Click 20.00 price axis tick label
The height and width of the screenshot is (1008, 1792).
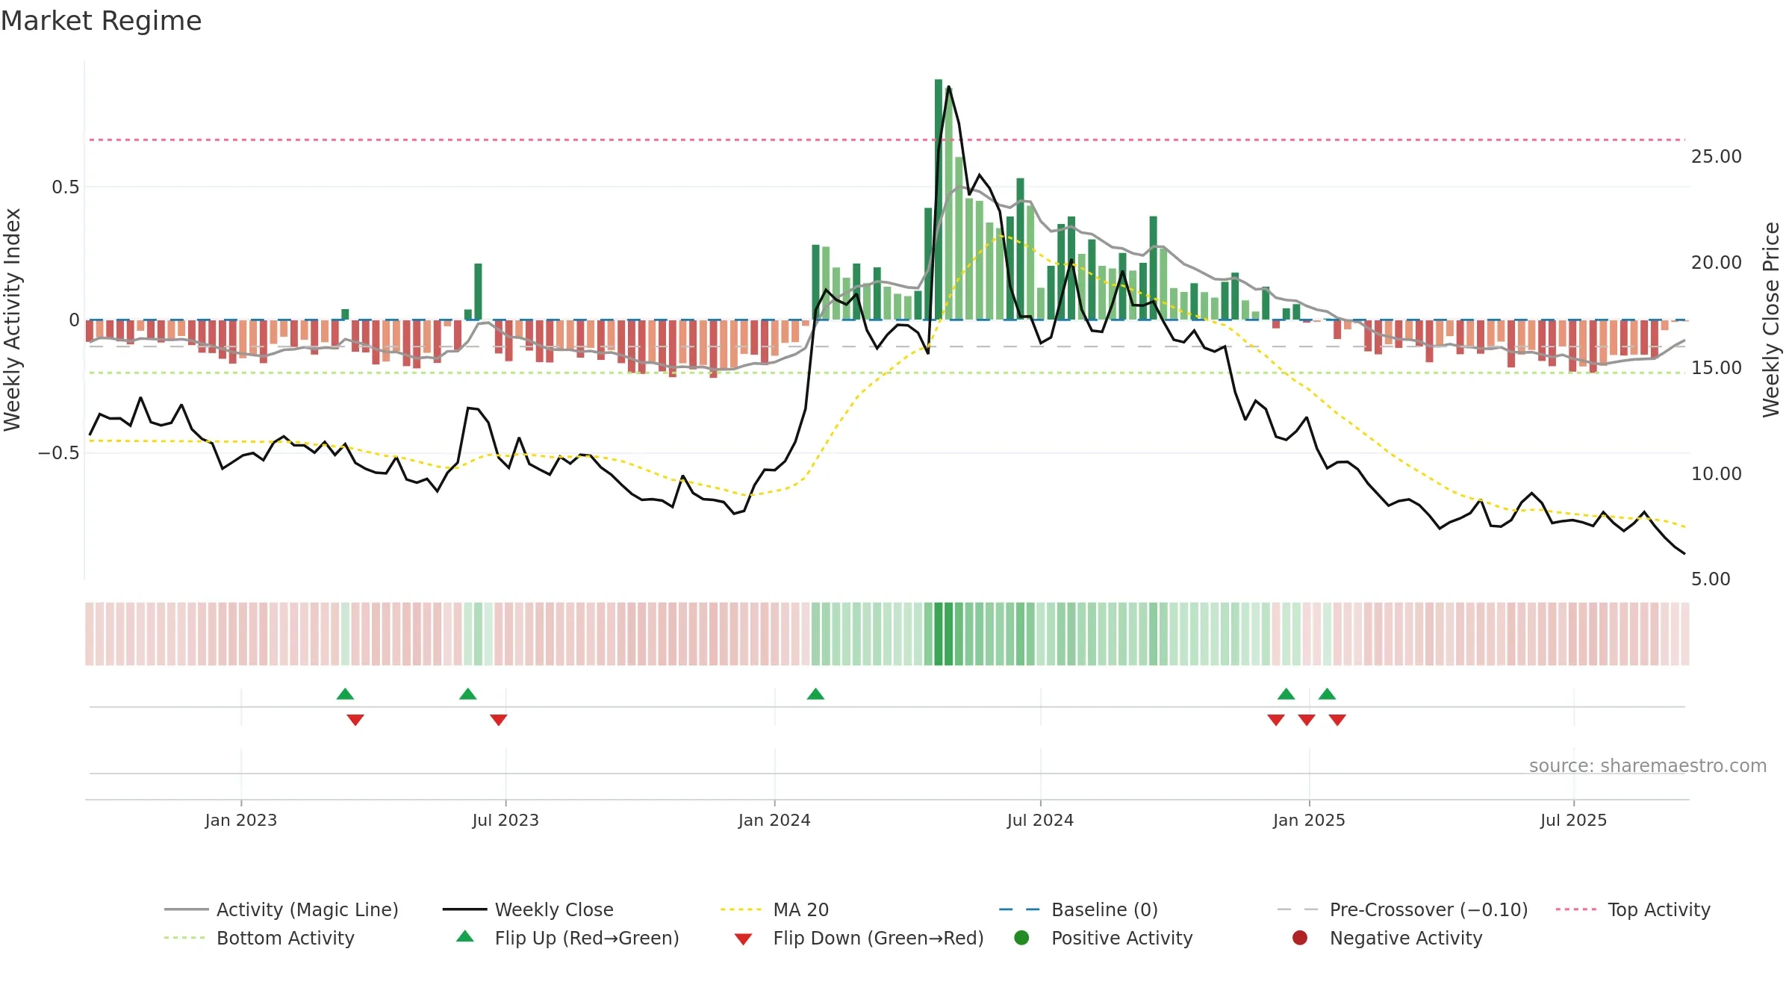click(1717, 263)
